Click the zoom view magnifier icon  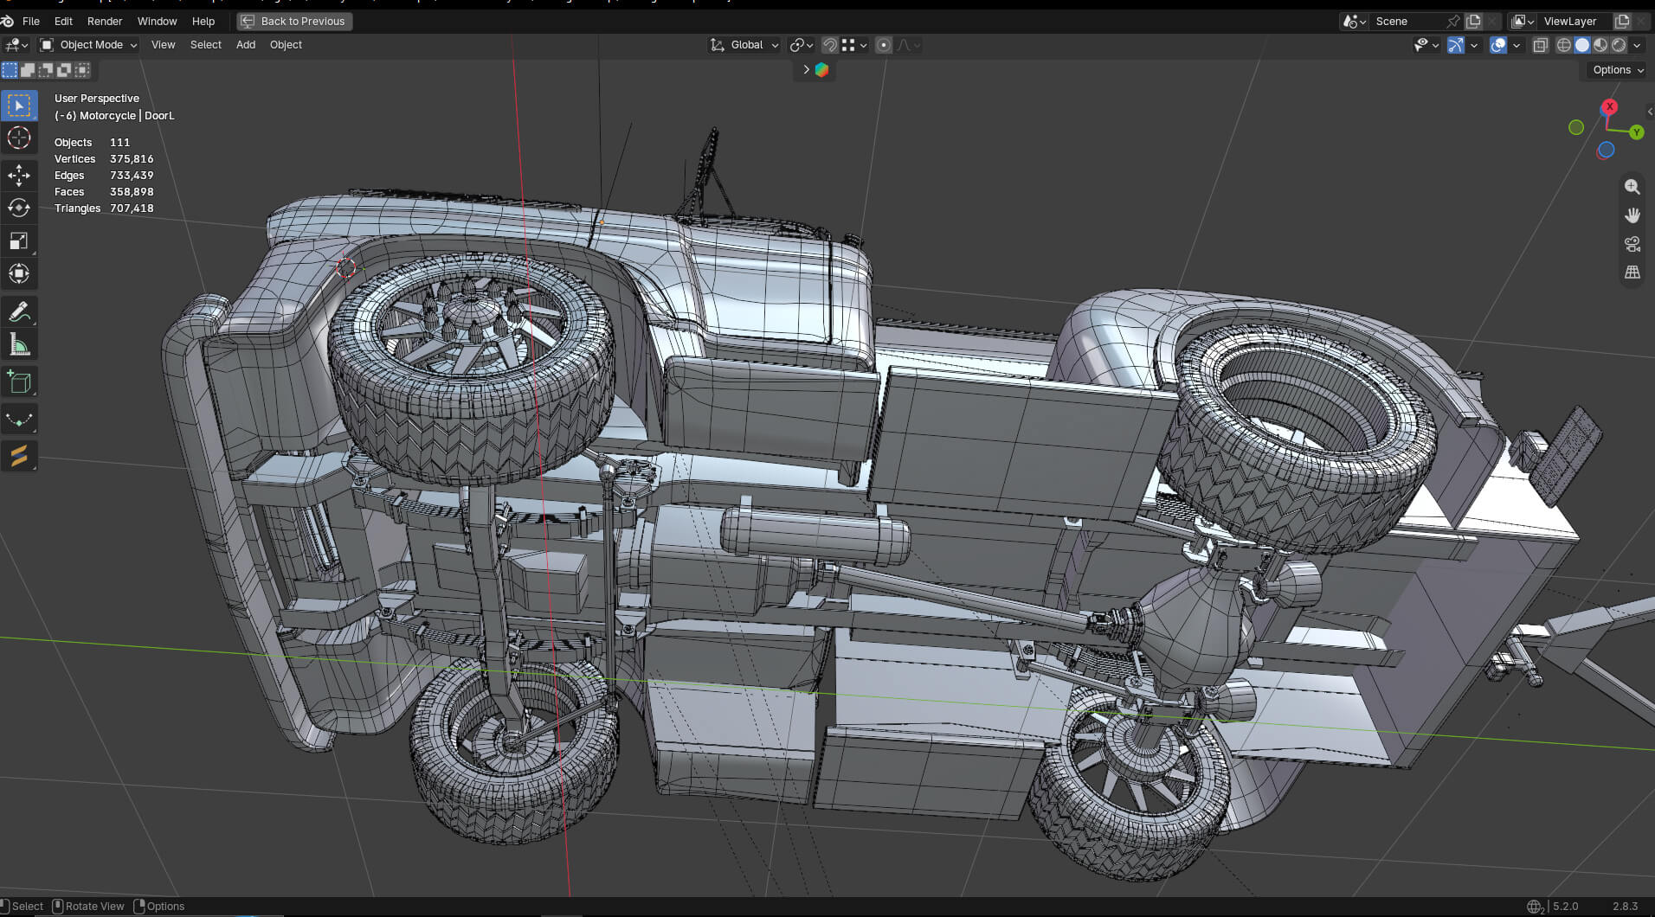(1632, 187)
